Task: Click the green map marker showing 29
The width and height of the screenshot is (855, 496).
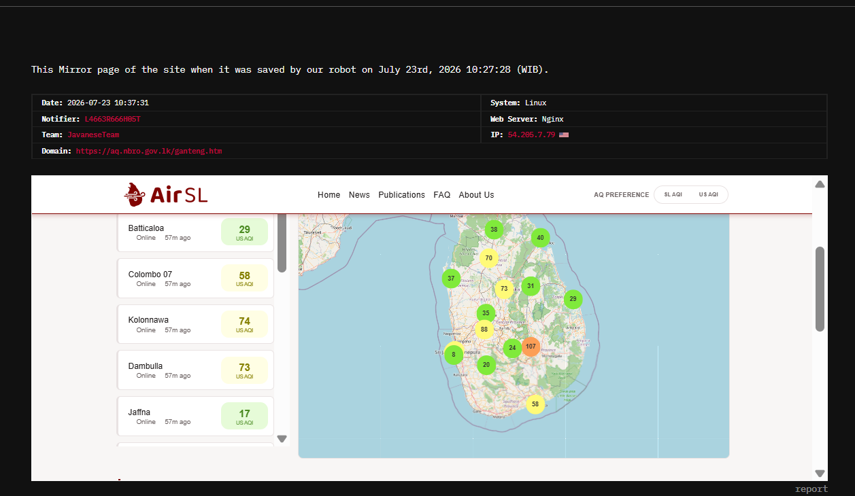Action: coord(573,299)
